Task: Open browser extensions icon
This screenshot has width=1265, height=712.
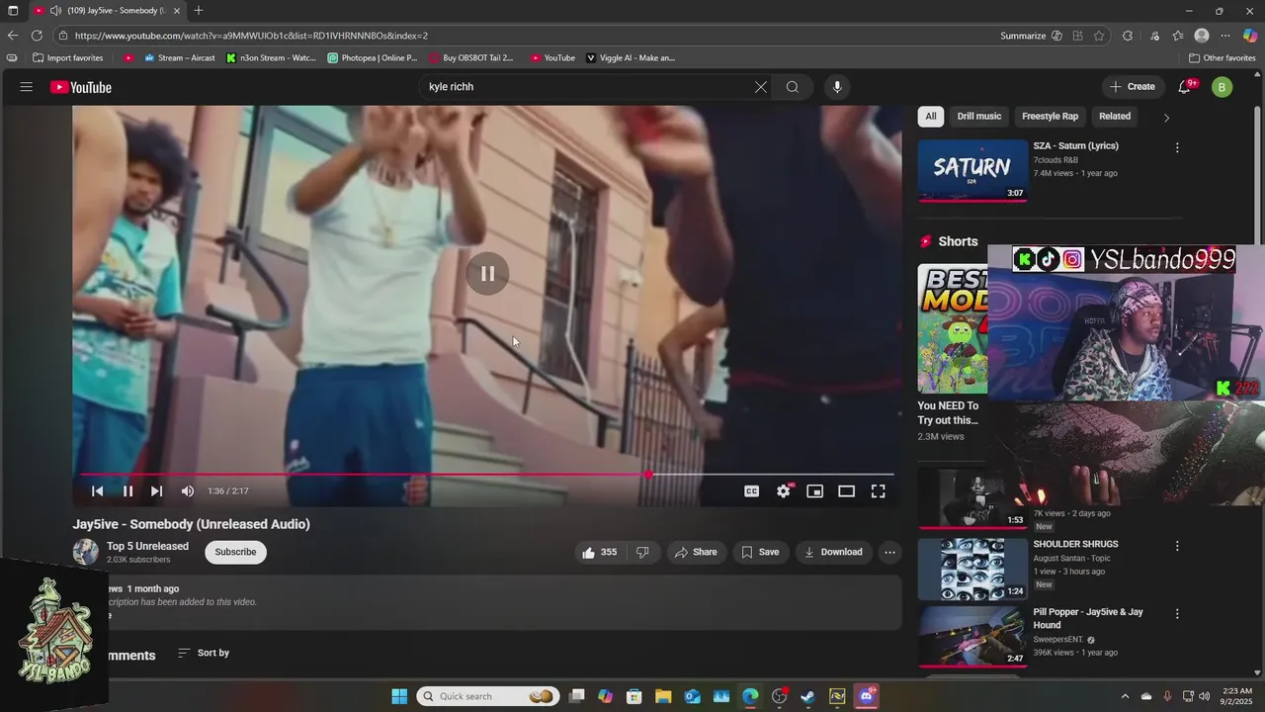Action: coord(1128,36)
